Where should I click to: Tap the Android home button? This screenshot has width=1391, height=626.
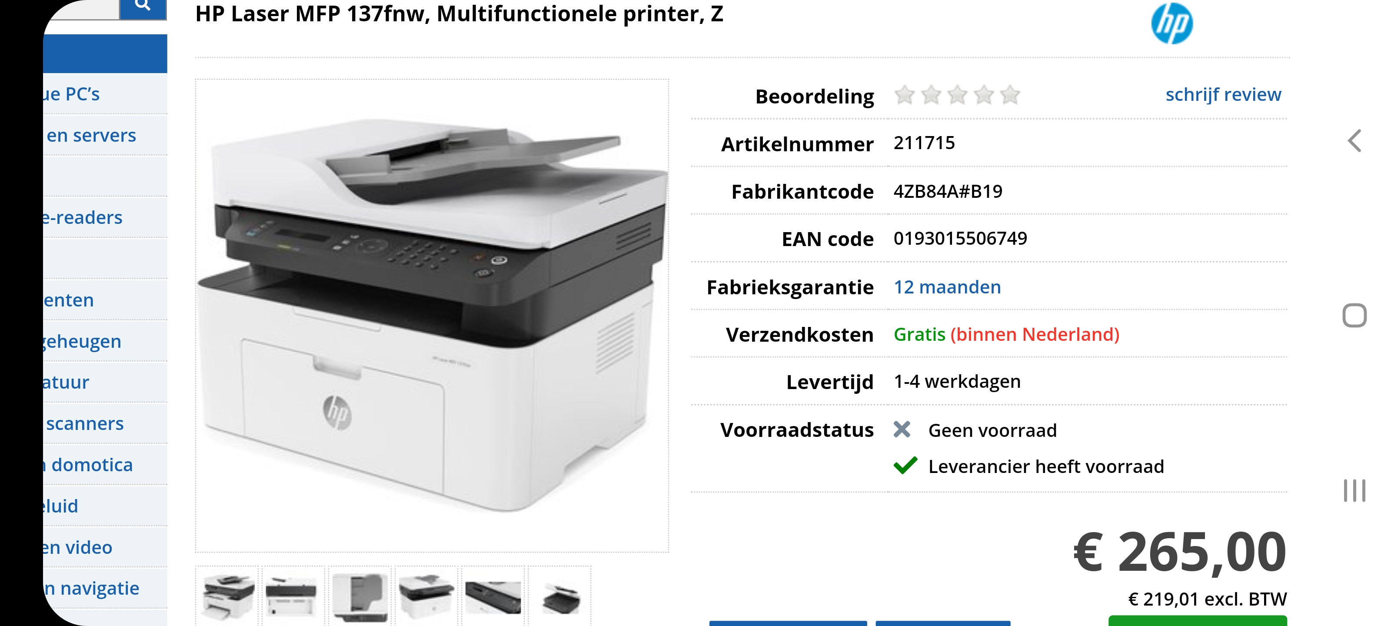click(x=1354, y=316)
